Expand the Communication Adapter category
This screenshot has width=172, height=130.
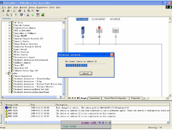point(9,28)
